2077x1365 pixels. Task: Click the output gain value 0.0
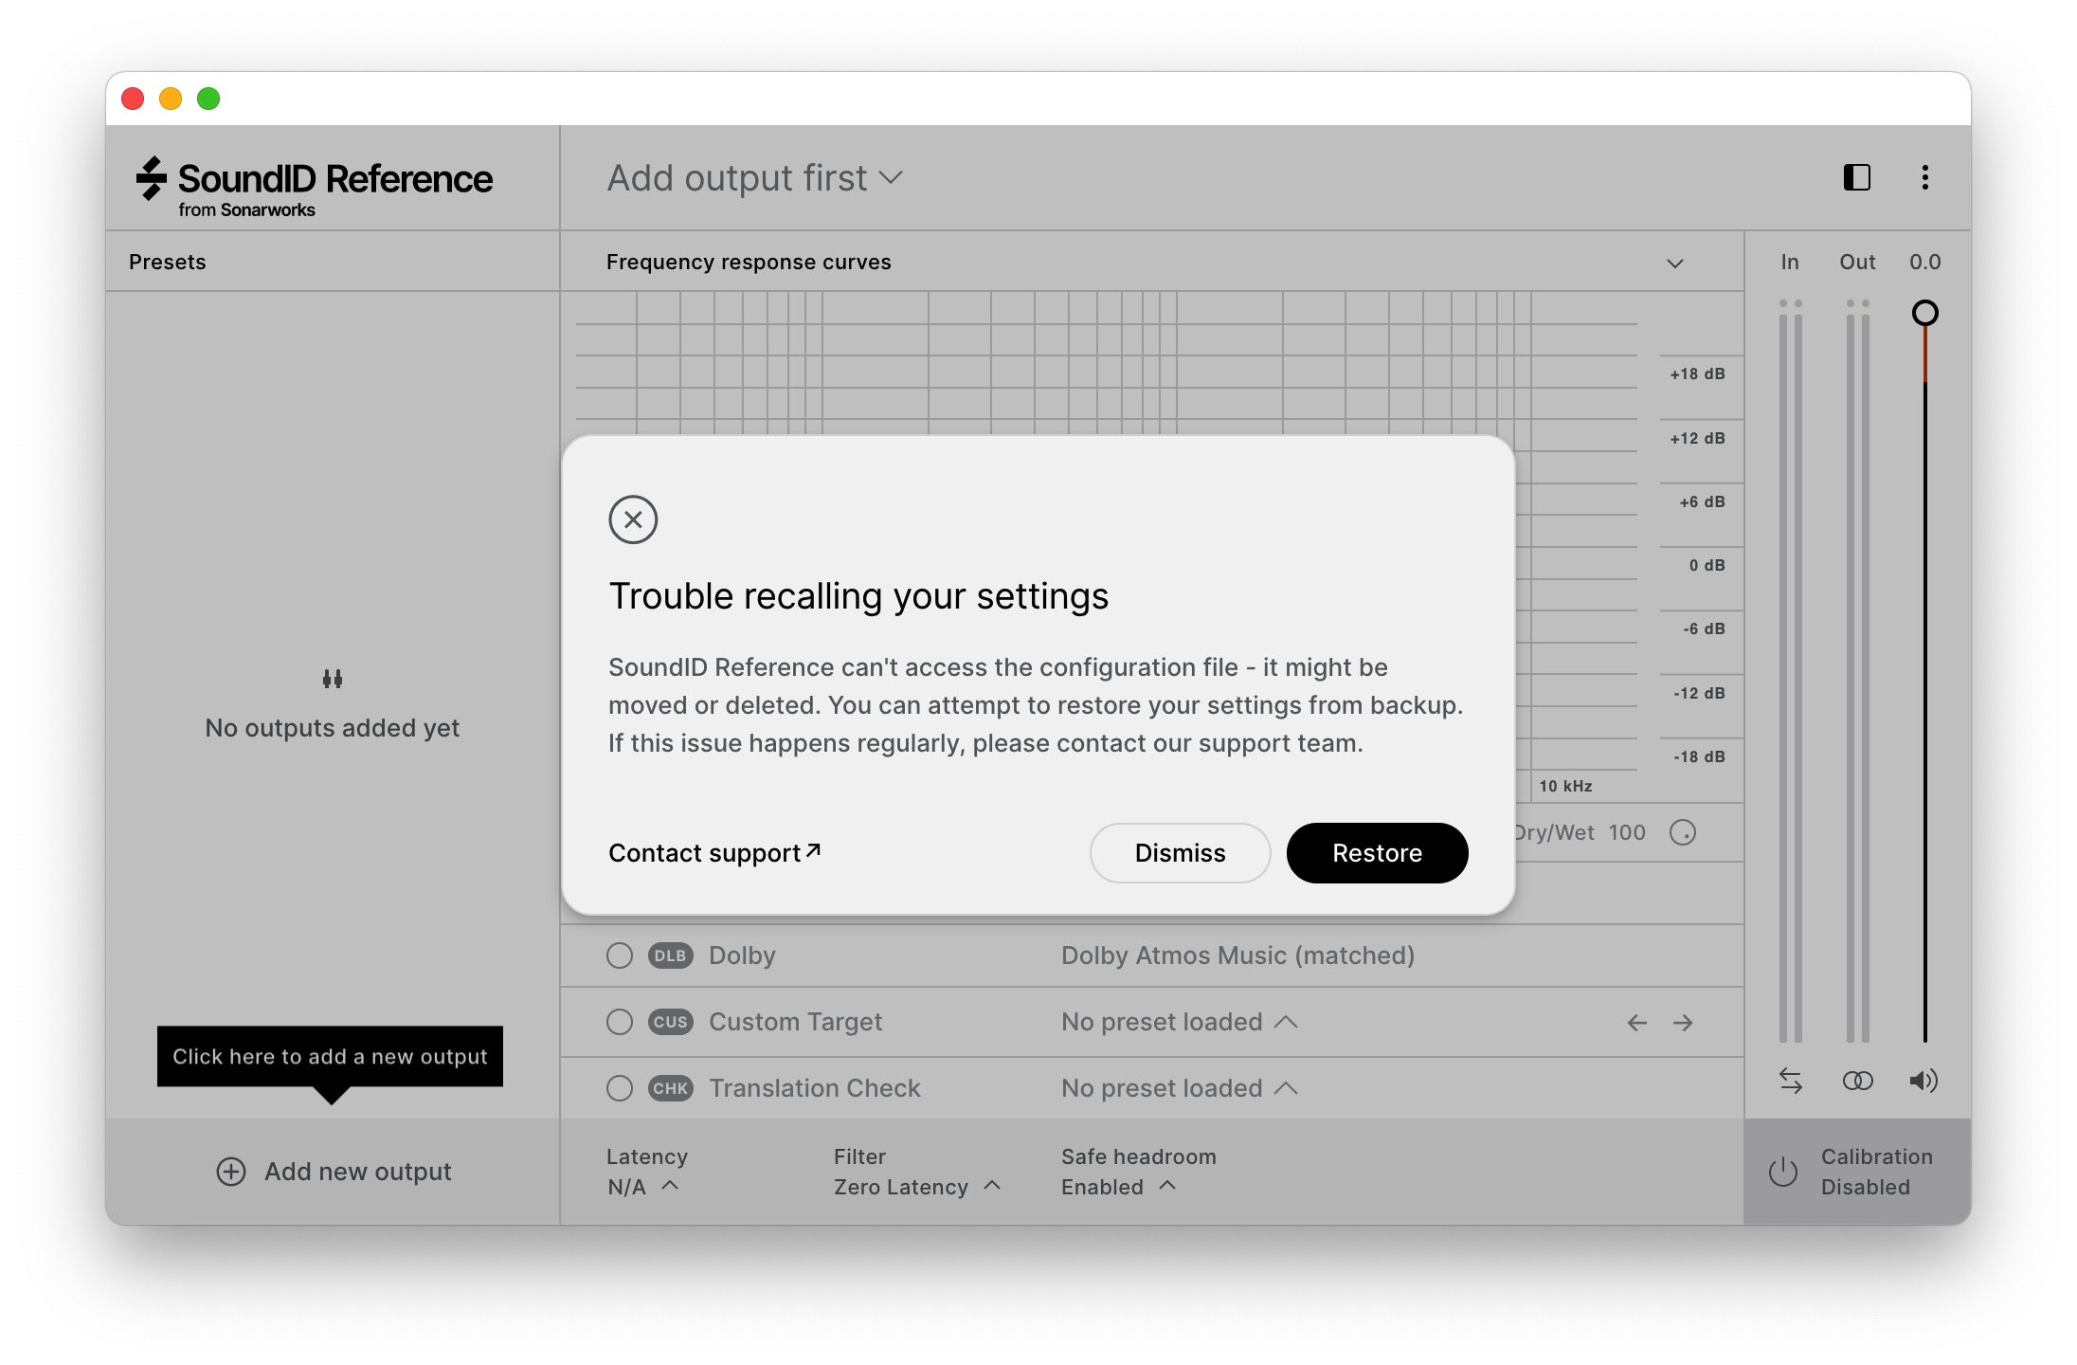click(1924, 263)
